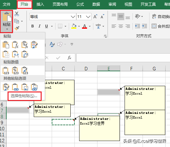This screenshot has height=147, width=170.
Task: Toggle Italic formatting
Action: (x=39, y=26)
